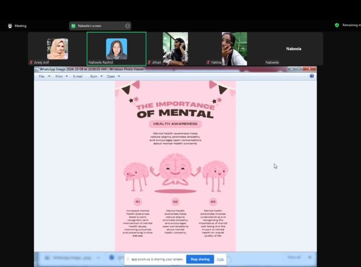Open the Burn menu

point(94,76)
